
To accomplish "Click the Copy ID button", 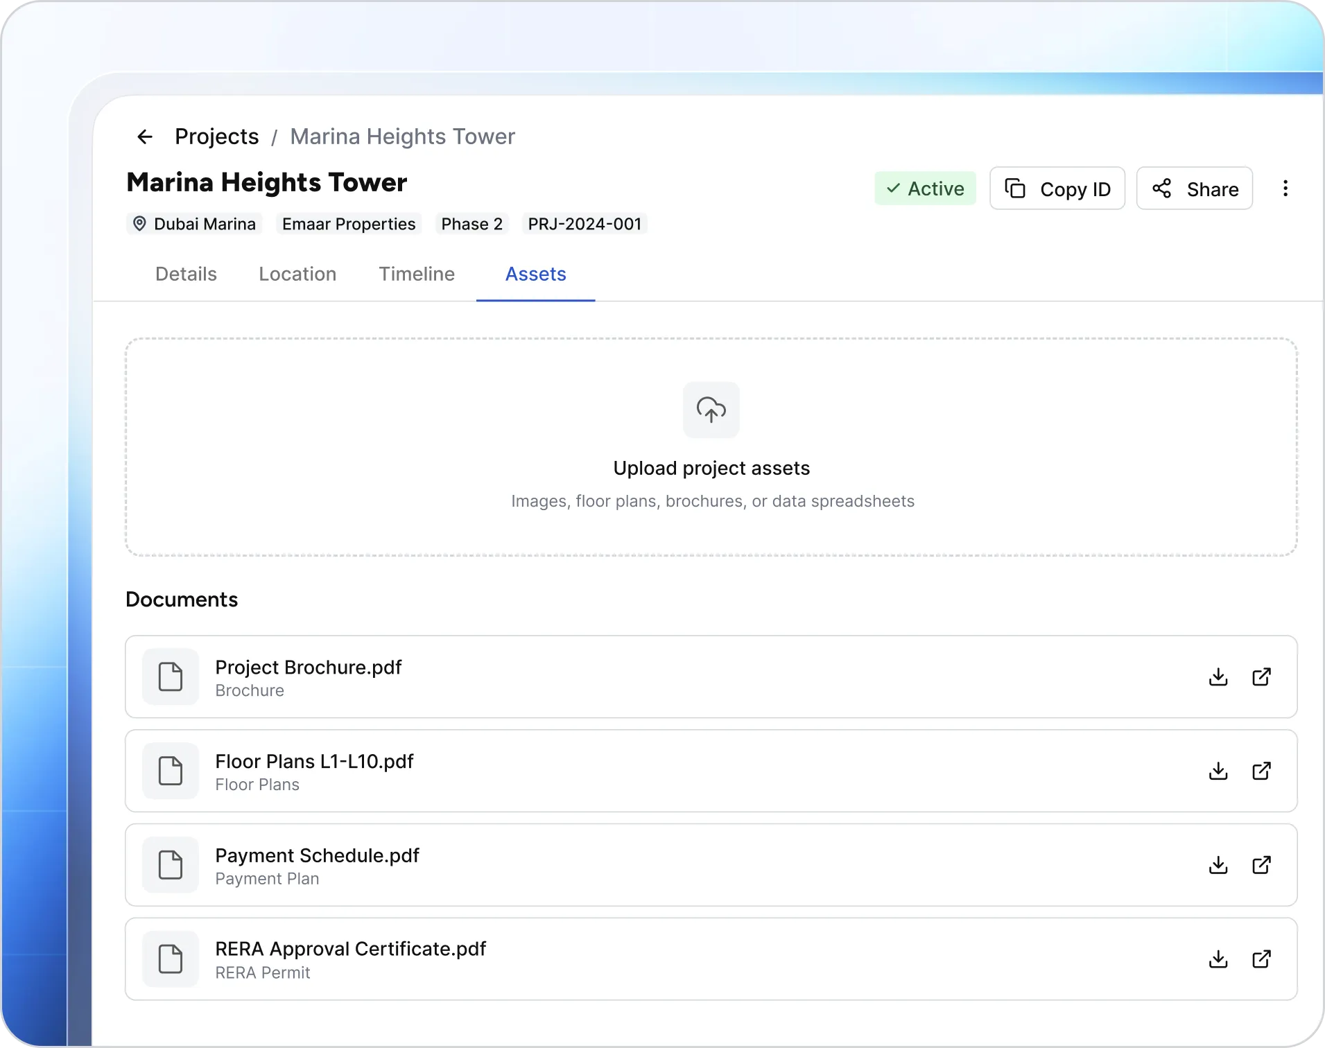I will tap(1057, 189).
